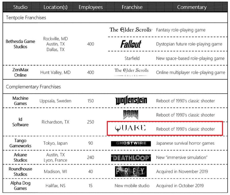Viewport: 230px width, 195px height.
Task: Select the 250 employees value
Action: pos(91,122)
